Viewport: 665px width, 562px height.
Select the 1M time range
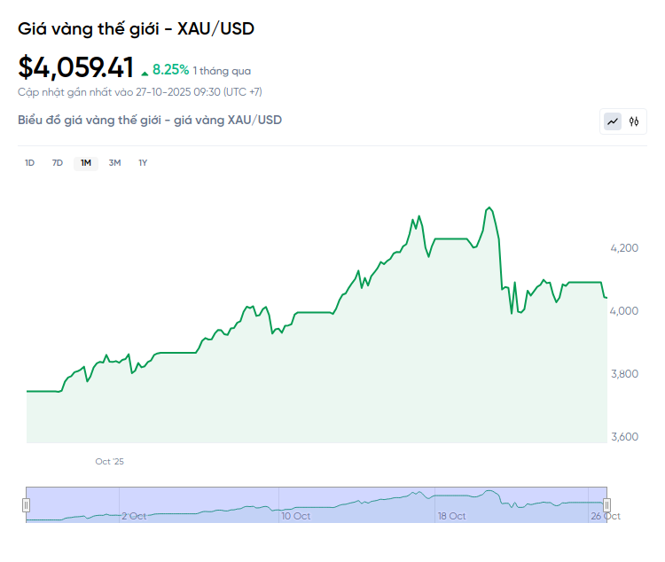click(x=86, y=162)
